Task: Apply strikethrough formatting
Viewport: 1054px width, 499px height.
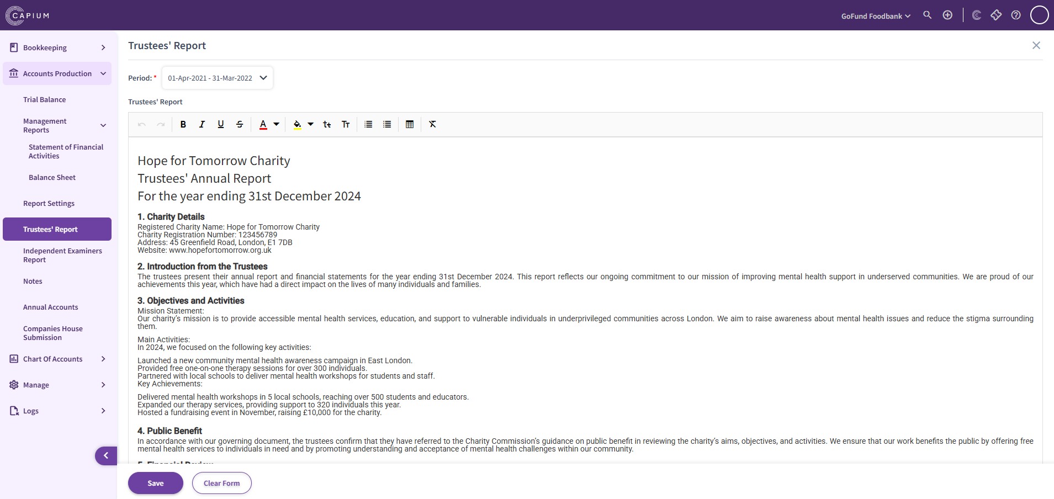Action: point(240,124)
